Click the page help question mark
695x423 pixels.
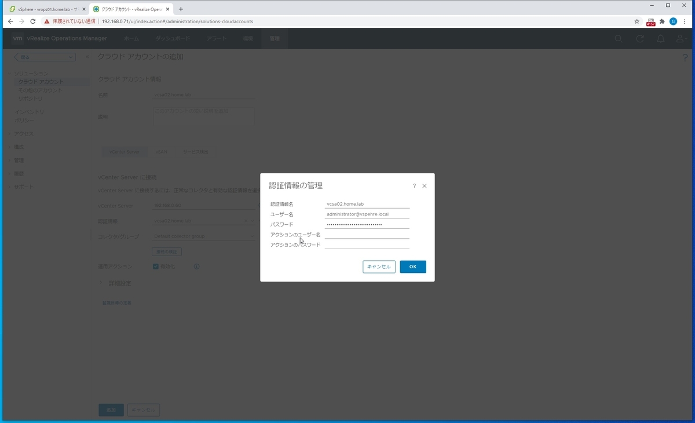coord(685,58)
